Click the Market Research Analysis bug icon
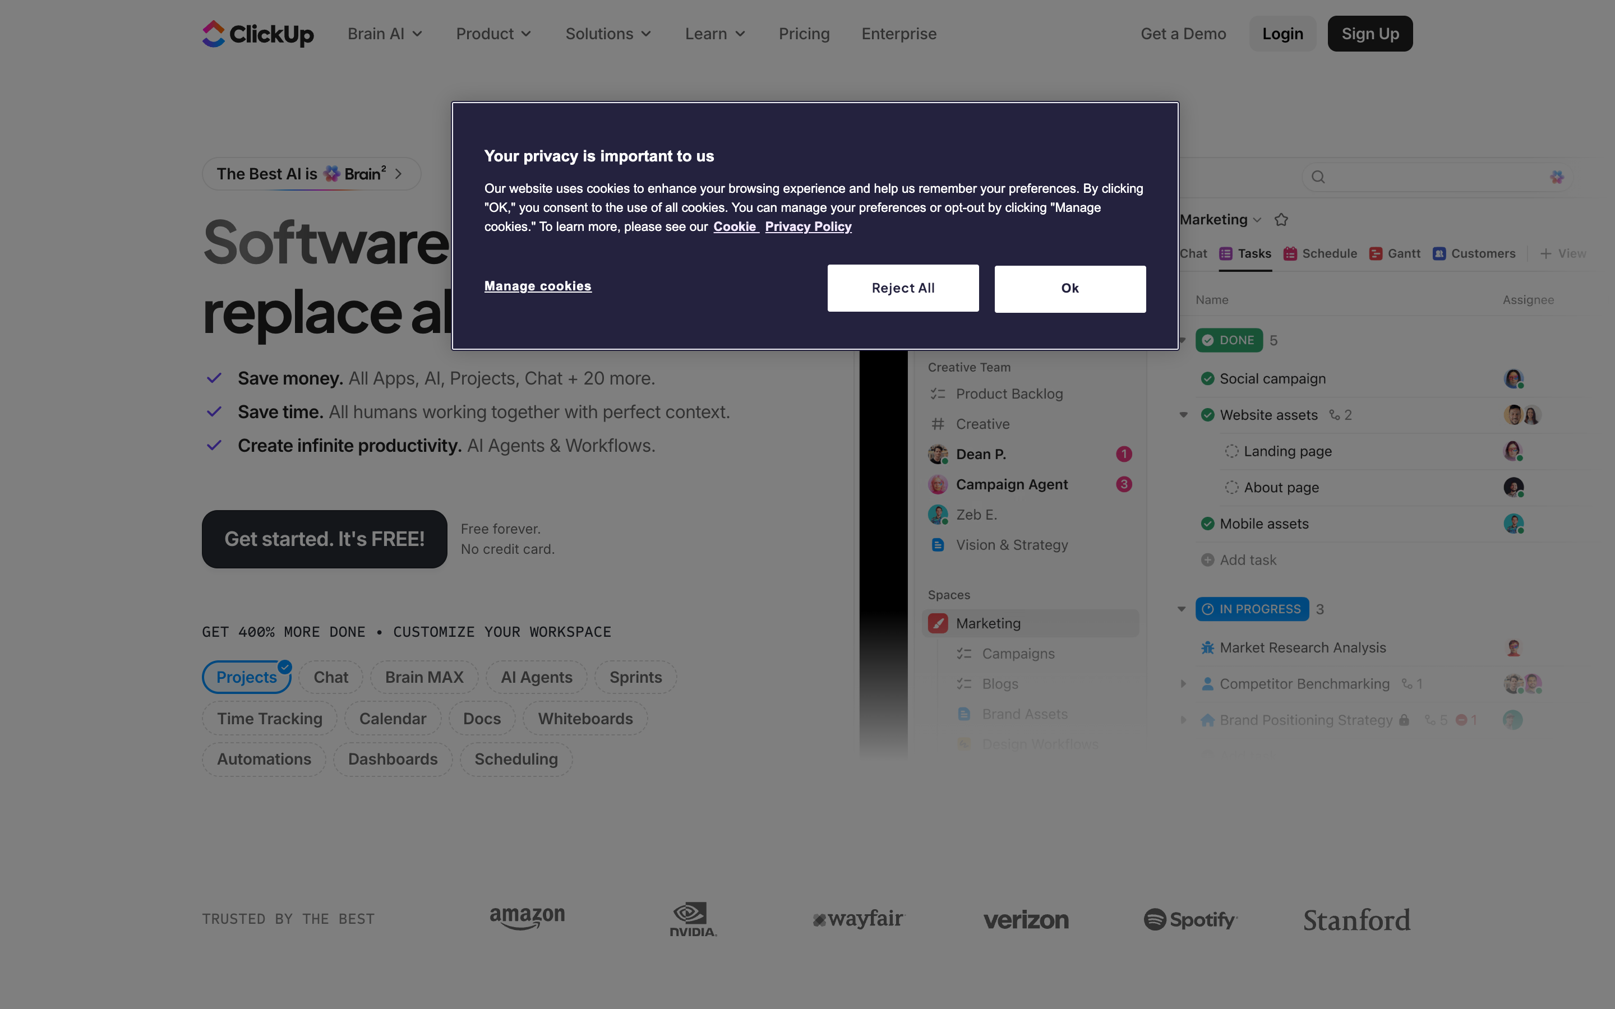 click(x=1207, y=647)
